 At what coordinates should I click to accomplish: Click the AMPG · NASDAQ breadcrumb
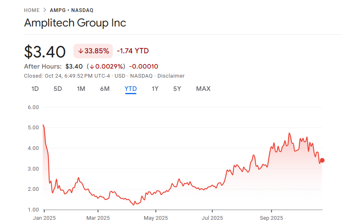point(72,10)
